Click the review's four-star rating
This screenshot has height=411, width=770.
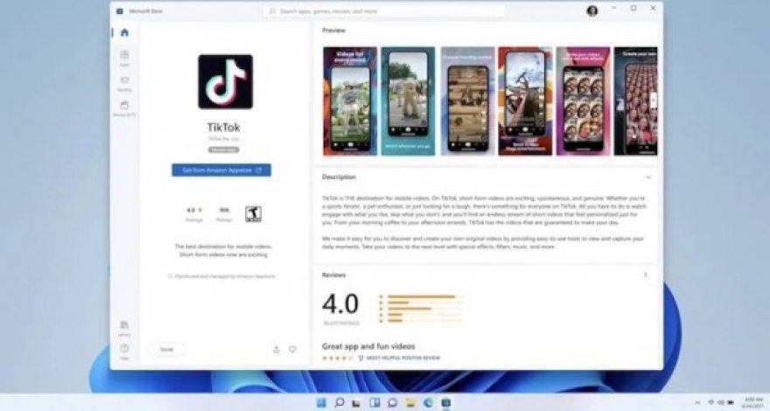[337, 359]
